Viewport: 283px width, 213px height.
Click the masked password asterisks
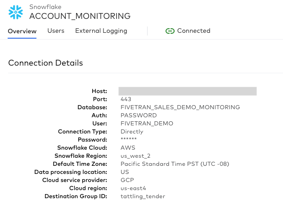(x=129, y=139)
